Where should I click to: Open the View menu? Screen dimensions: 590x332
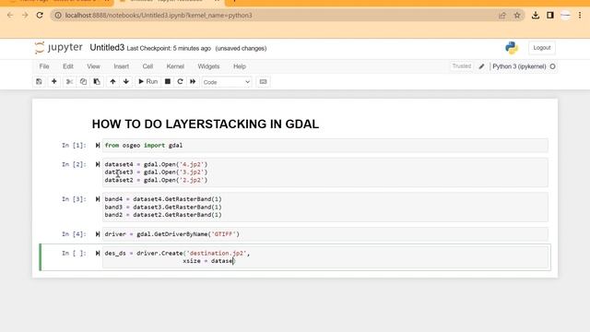pyautogui.click(x=94, y=66)
